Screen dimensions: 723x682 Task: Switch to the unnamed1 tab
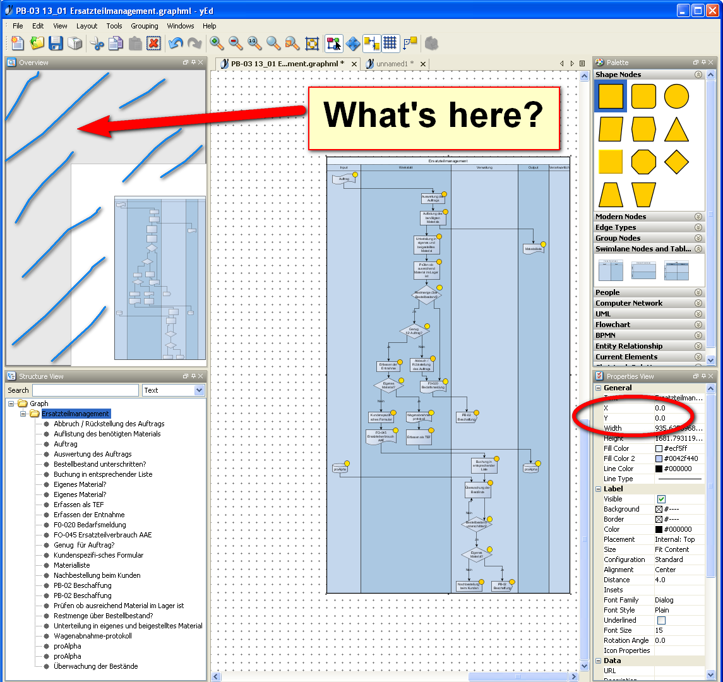(x=394, y=64)
